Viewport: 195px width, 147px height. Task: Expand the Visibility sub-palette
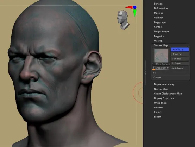[x=158, y=18]
